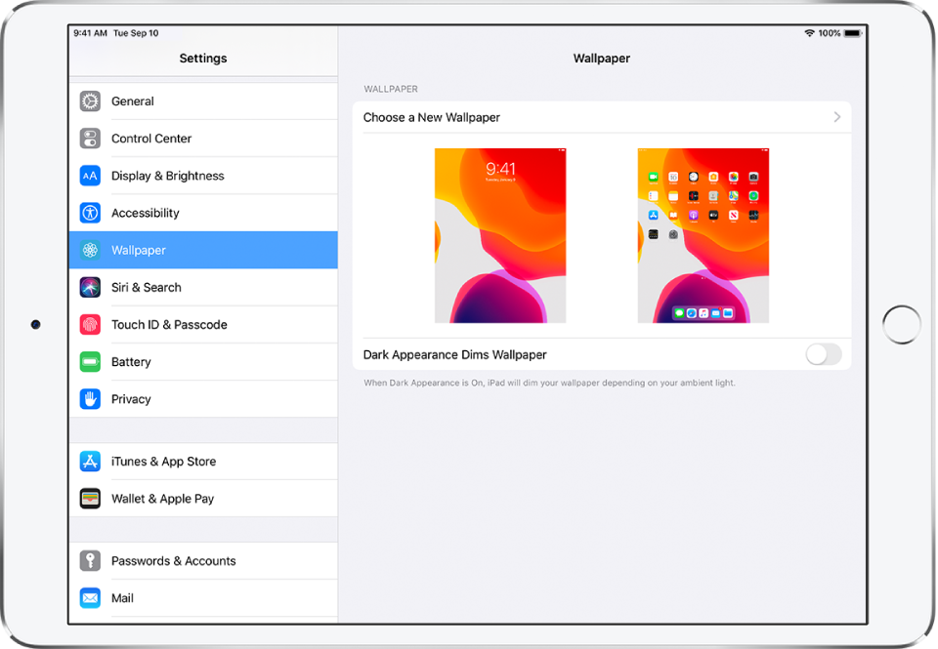
Task: Click the Wallpaper flower icon
Action: [90, 250]
